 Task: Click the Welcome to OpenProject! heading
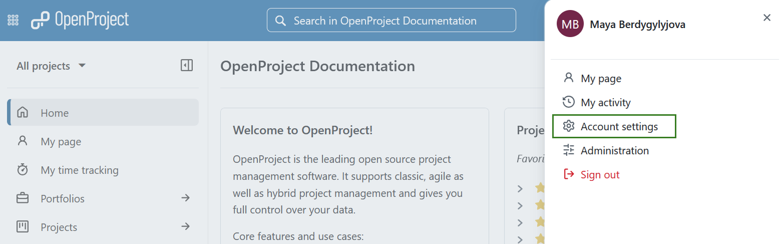pos(303,130)
